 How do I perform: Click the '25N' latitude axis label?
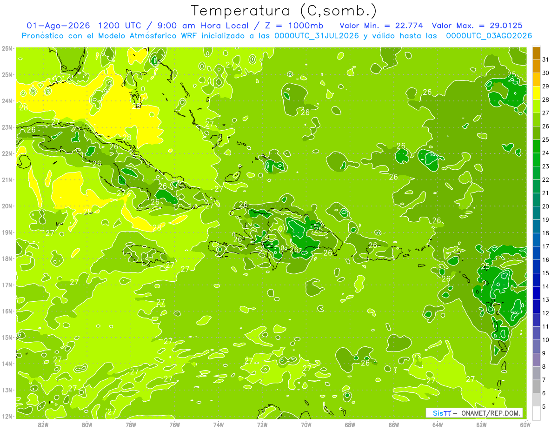(7, 75)
